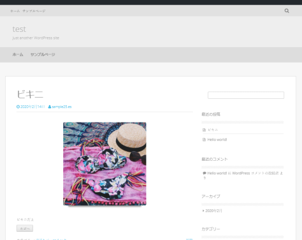Select the 最近のコメント widget heading
Image resolution: width=302 pixels, height=240 pixels.
pyautogui.click(x=215, y=159)
